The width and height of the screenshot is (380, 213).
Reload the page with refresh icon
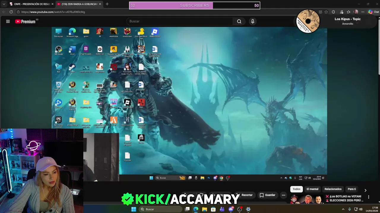[11, 12]
